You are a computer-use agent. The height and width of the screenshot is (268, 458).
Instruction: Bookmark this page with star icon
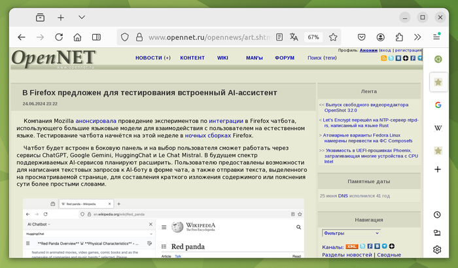333,37
